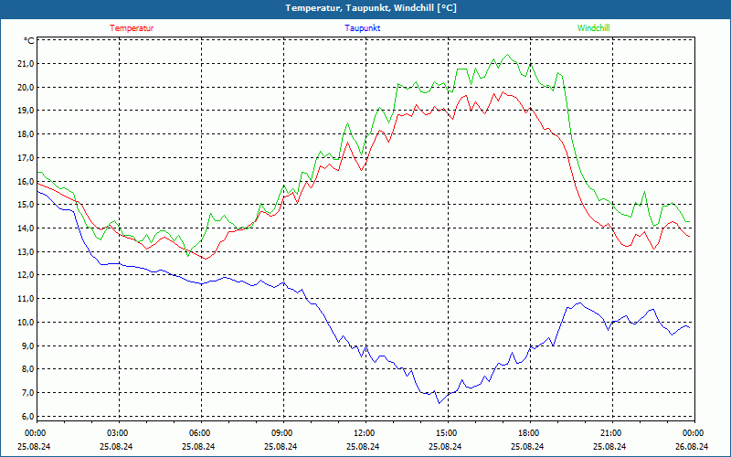The image size is (731, 457).
Task: Click the 15:00 time axis label
Action: coord(447,433)
